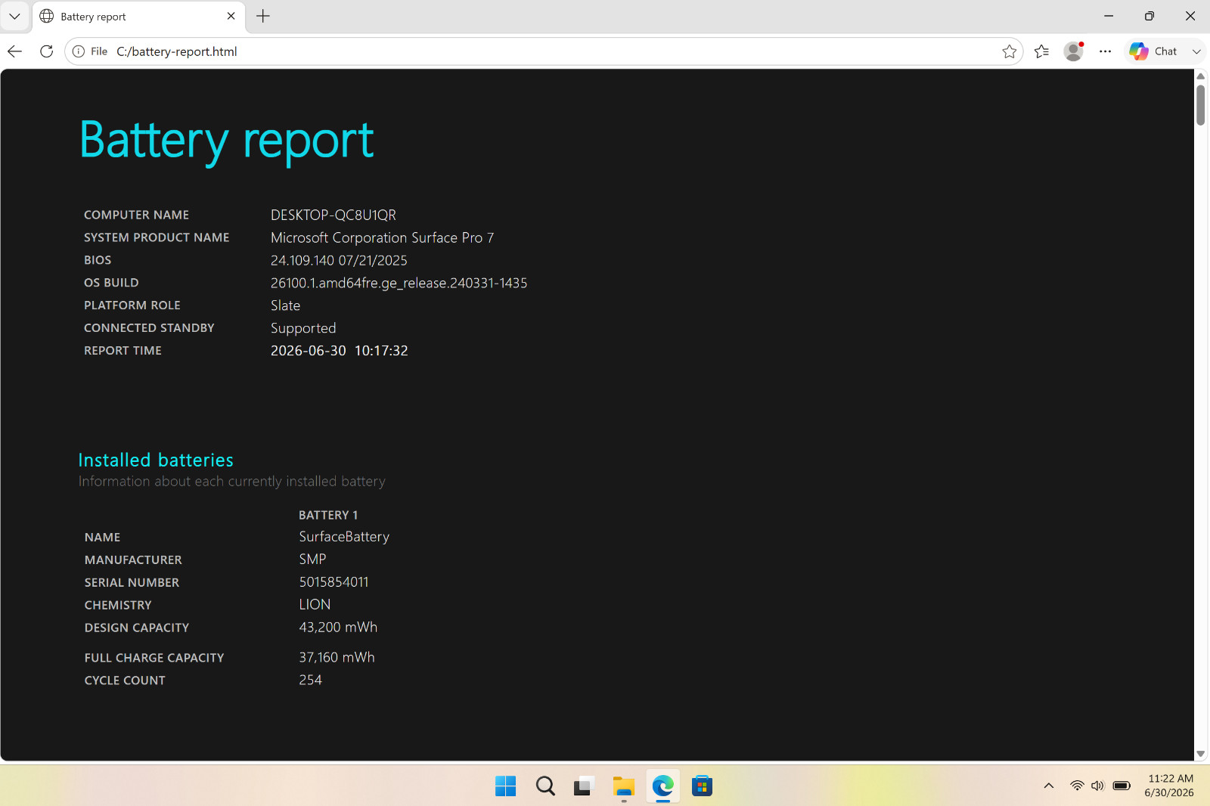Screen dimensions: 1210x806
Task: Click Microsoft Edge taskbar icon
Action: pos(662,786)
